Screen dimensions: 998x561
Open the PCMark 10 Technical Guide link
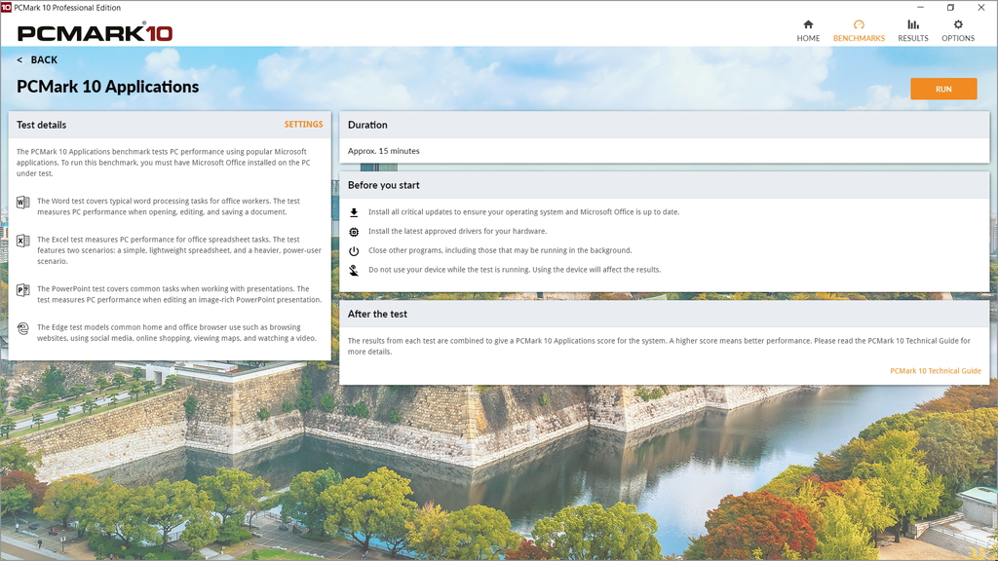pyautogui.click(x=937, y=370)
